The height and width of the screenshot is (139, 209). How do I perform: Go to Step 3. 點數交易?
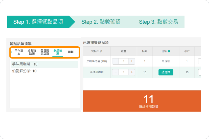(x=158, y=22)
